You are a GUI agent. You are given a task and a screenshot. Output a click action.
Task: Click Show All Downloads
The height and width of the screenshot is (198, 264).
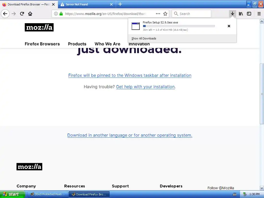coord(144,38)
